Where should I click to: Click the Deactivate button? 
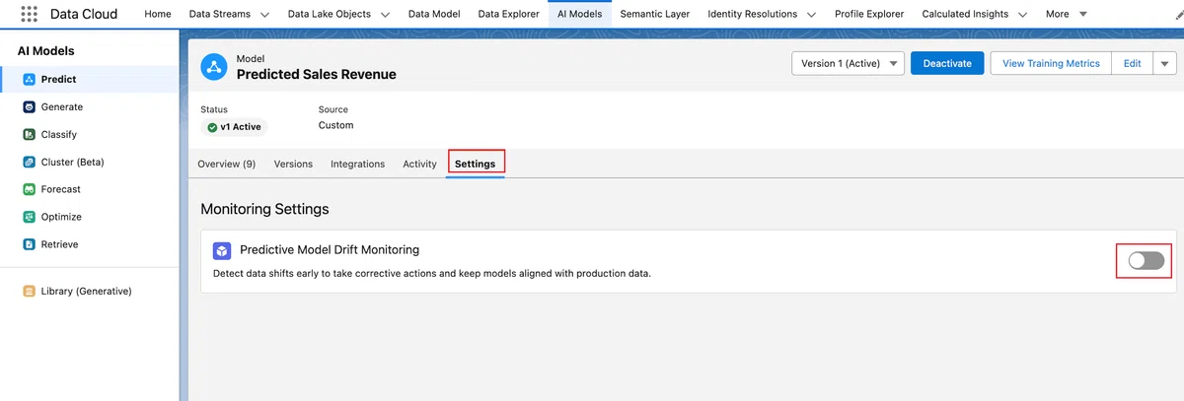947,63
